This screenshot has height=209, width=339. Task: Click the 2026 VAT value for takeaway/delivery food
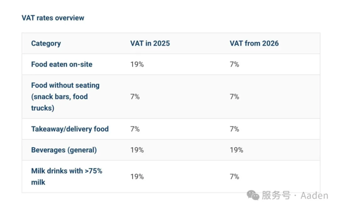coord(234,129)
